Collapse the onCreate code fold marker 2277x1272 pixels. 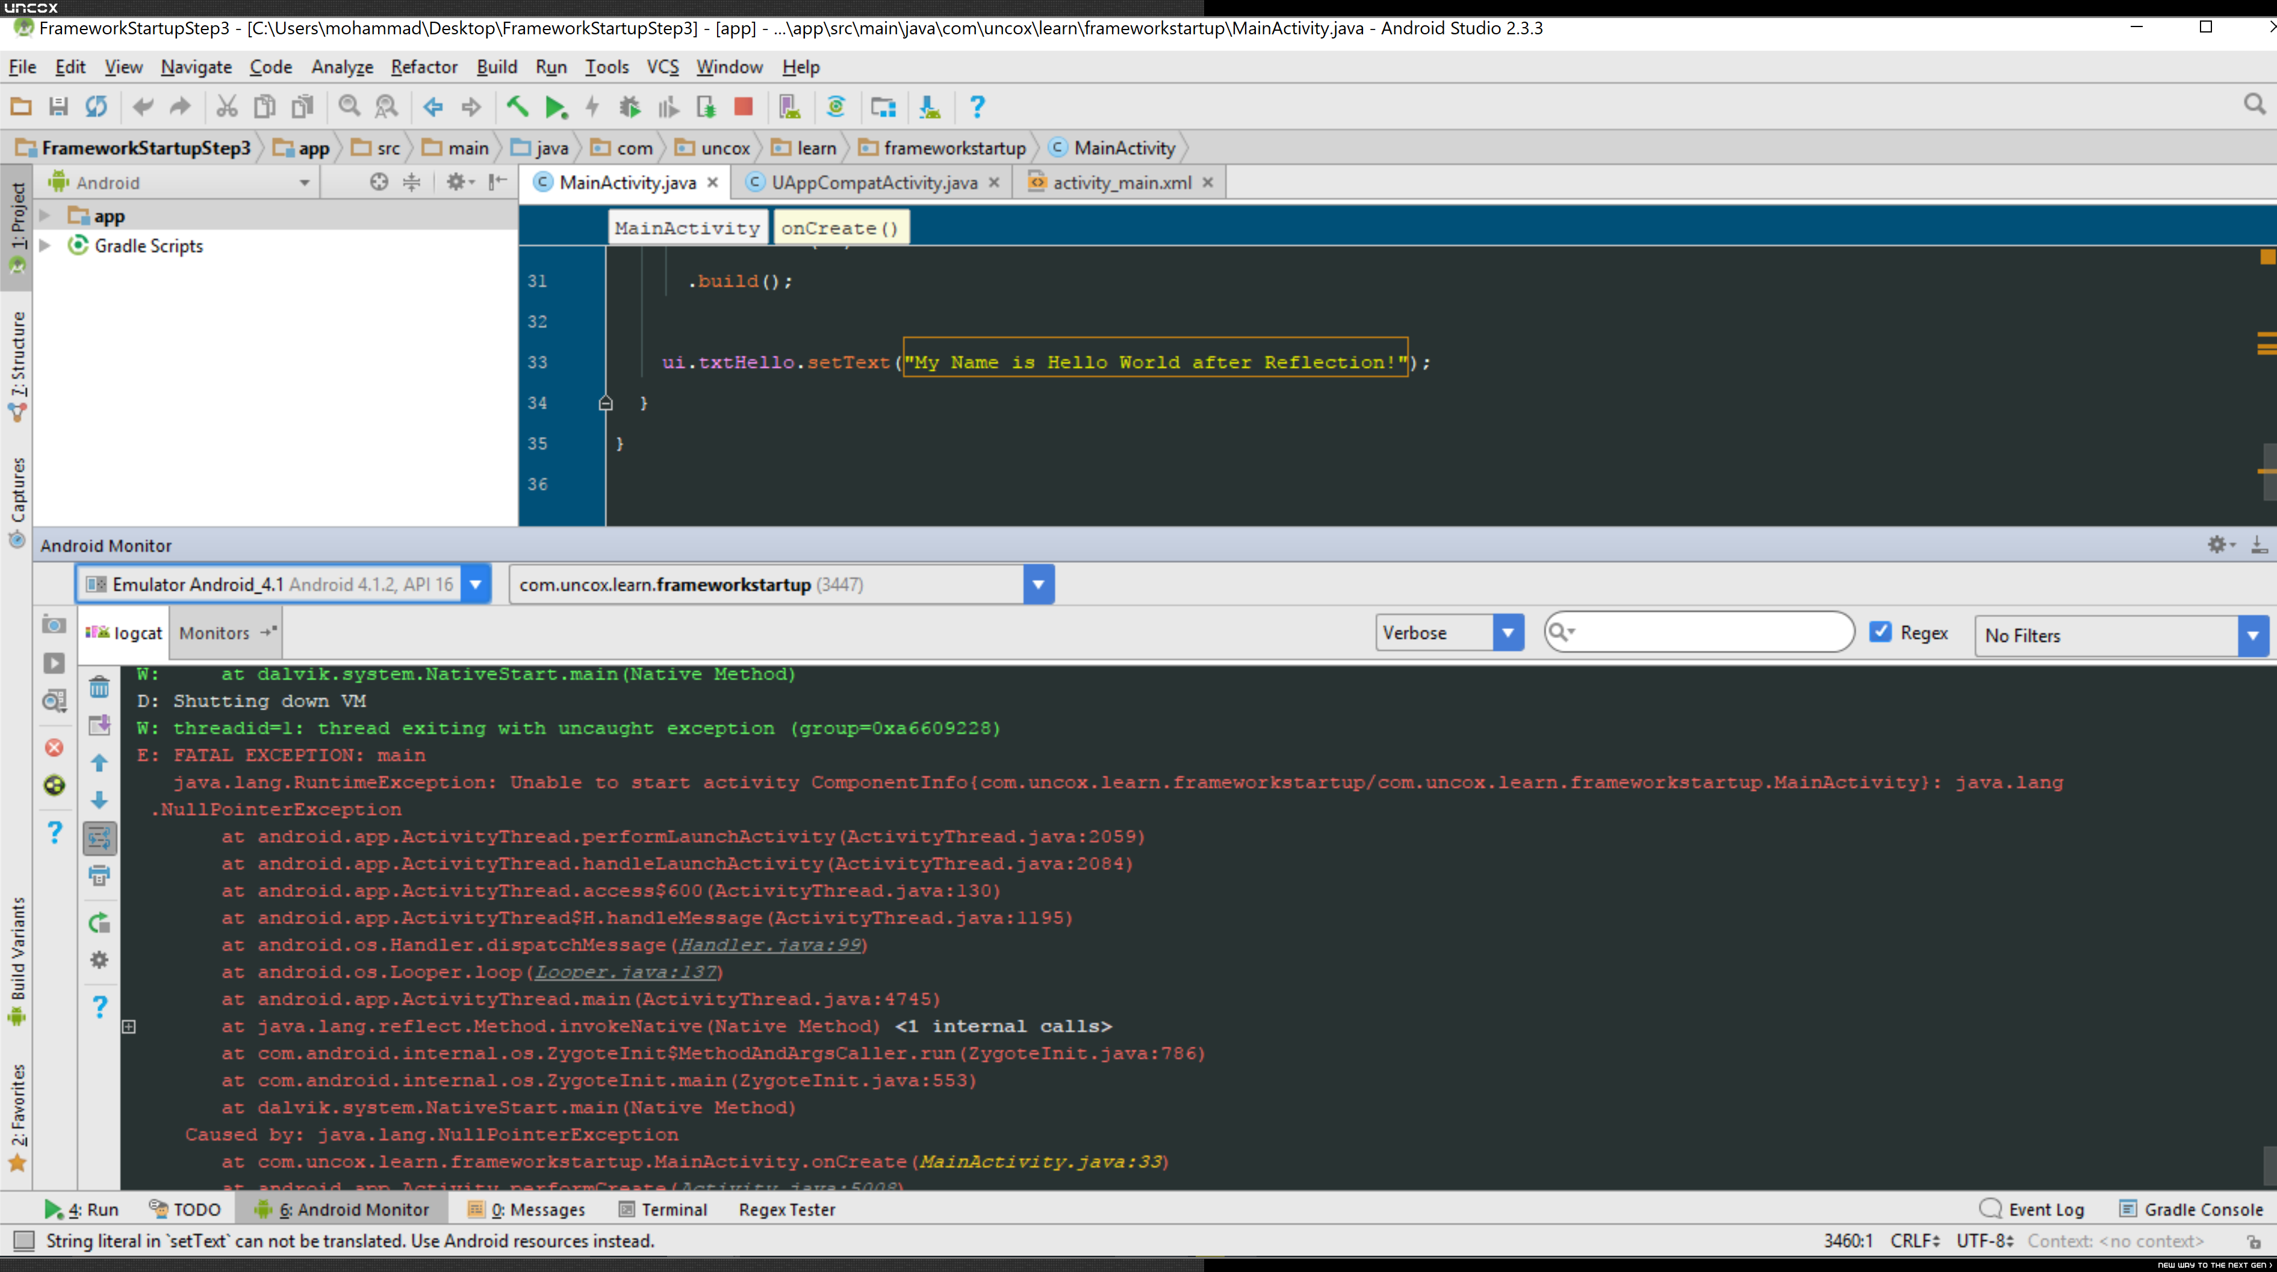(606, 403)
